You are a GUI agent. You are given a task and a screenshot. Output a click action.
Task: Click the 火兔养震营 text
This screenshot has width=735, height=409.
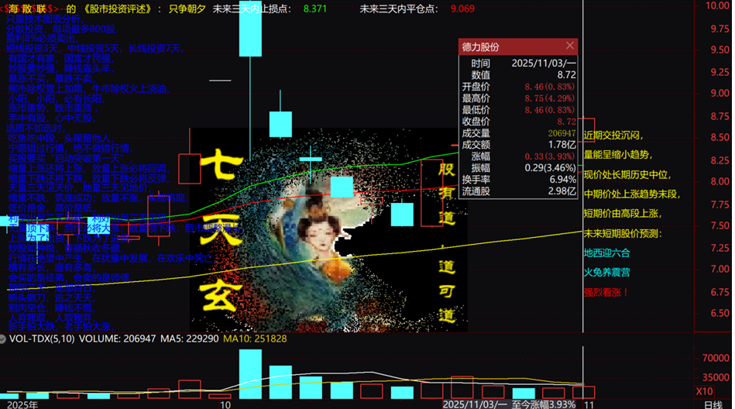pyautogui.click(x=606, y=273)
